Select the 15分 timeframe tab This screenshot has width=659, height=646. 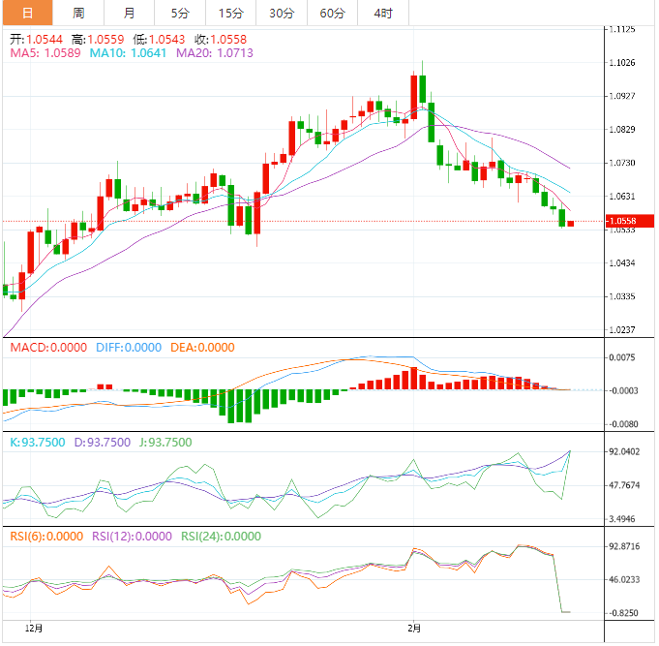230,14
